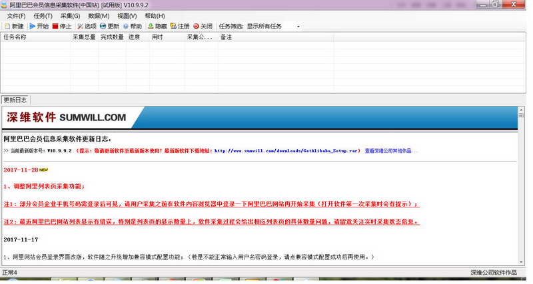Click the 用时 column header
This screenshot has width=533, height=284.
pos(167,37)
